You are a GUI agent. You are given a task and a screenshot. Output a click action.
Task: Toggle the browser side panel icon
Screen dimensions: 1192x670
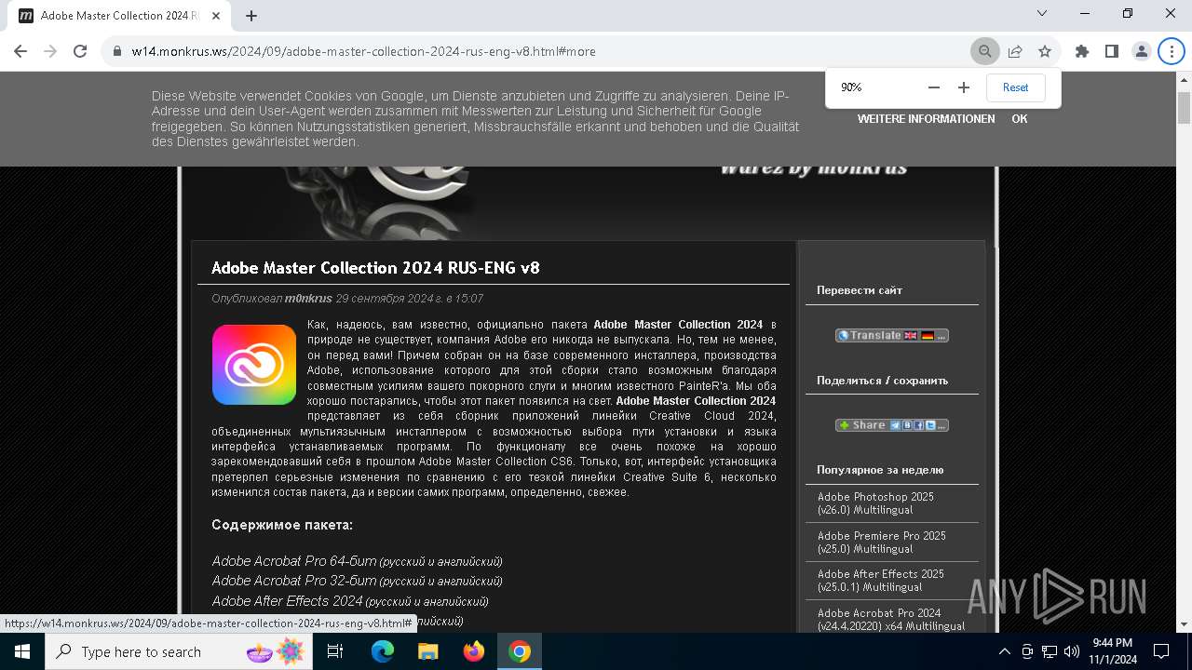pos(1111,51)
